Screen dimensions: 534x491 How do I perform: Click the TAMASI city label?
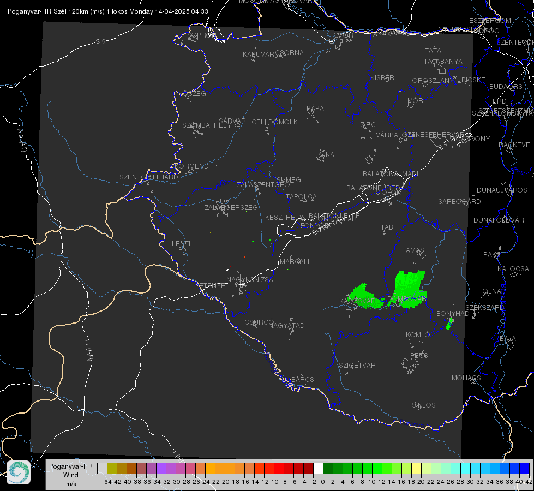[x=414, y=250]
